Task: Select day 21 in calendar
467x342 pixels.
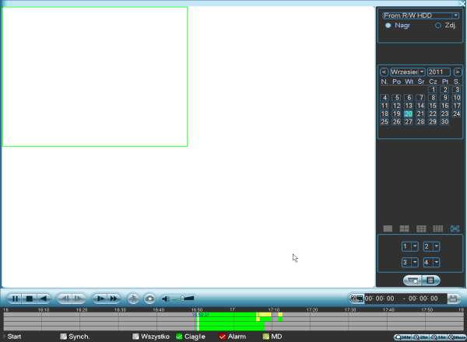Action: [420, 113]
